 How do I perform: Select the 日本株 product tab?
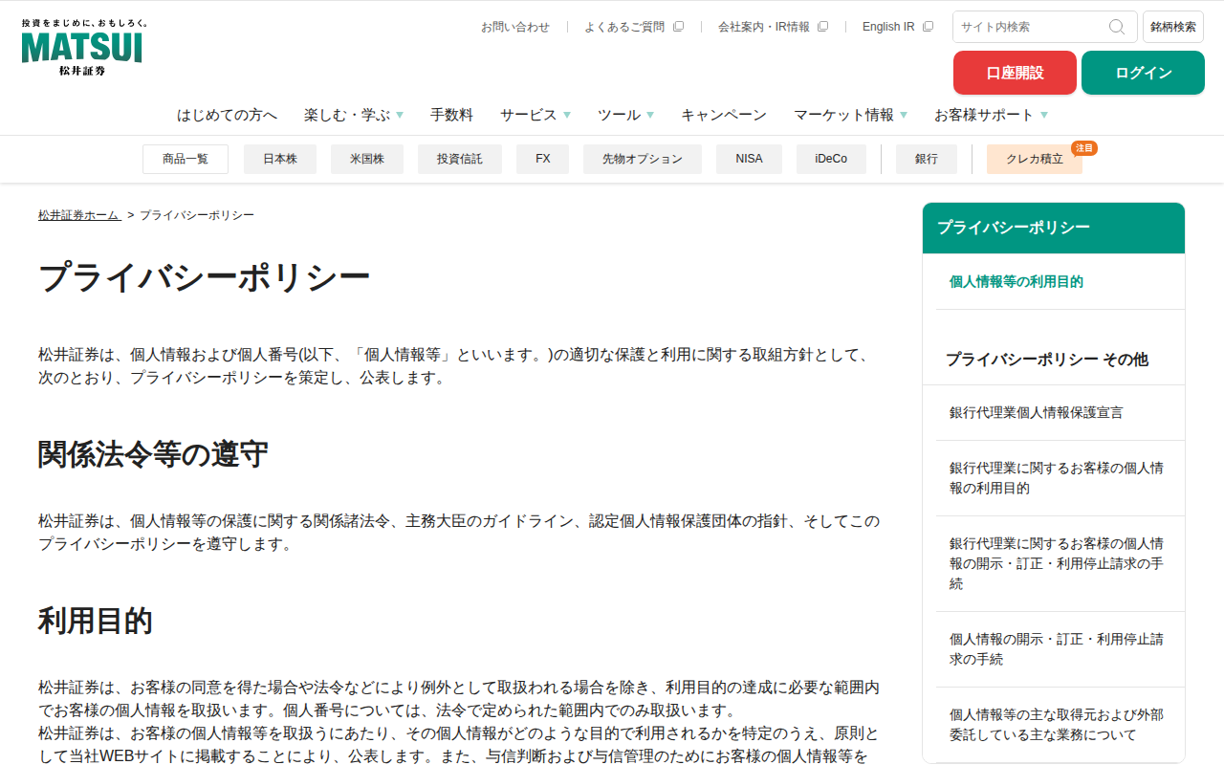[x=280, y=159]
